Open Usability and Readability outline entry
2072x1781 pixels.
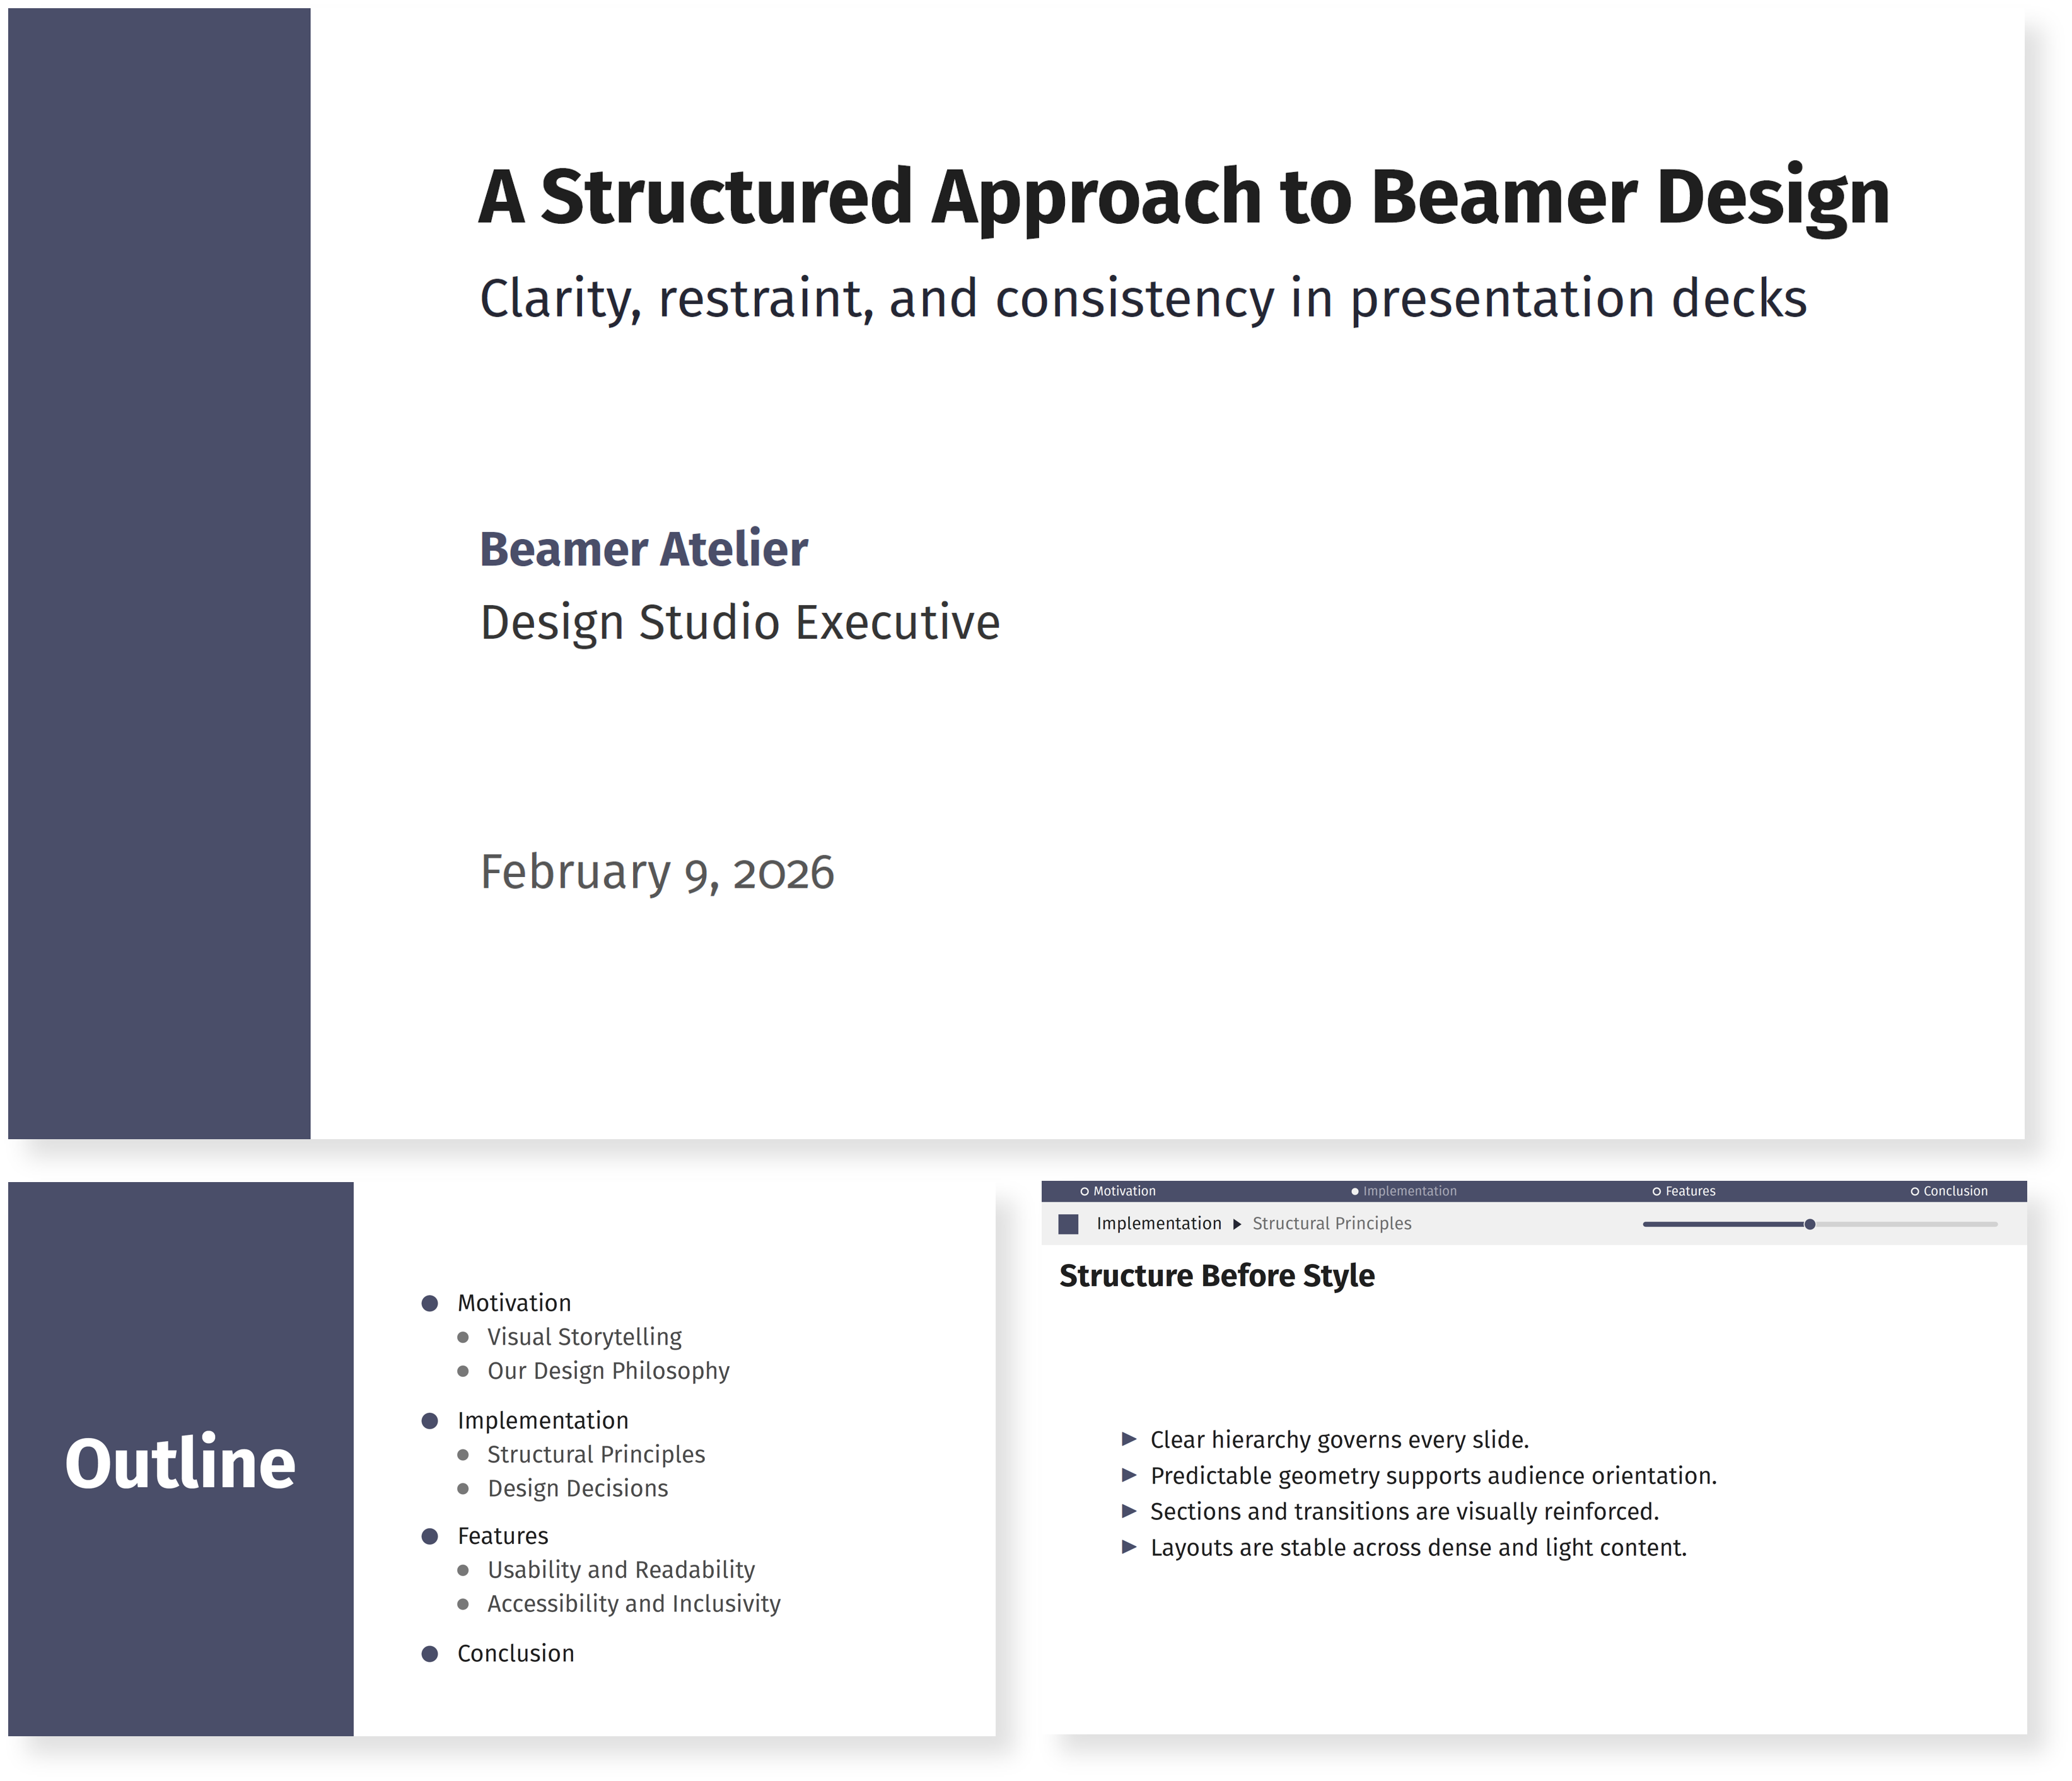621,1570
